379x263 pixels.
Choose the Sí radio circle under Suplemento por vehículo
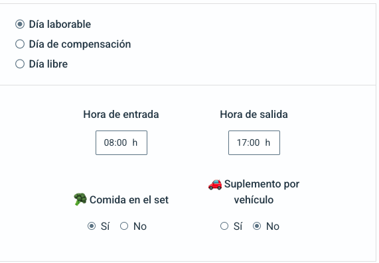click(224, 226)
